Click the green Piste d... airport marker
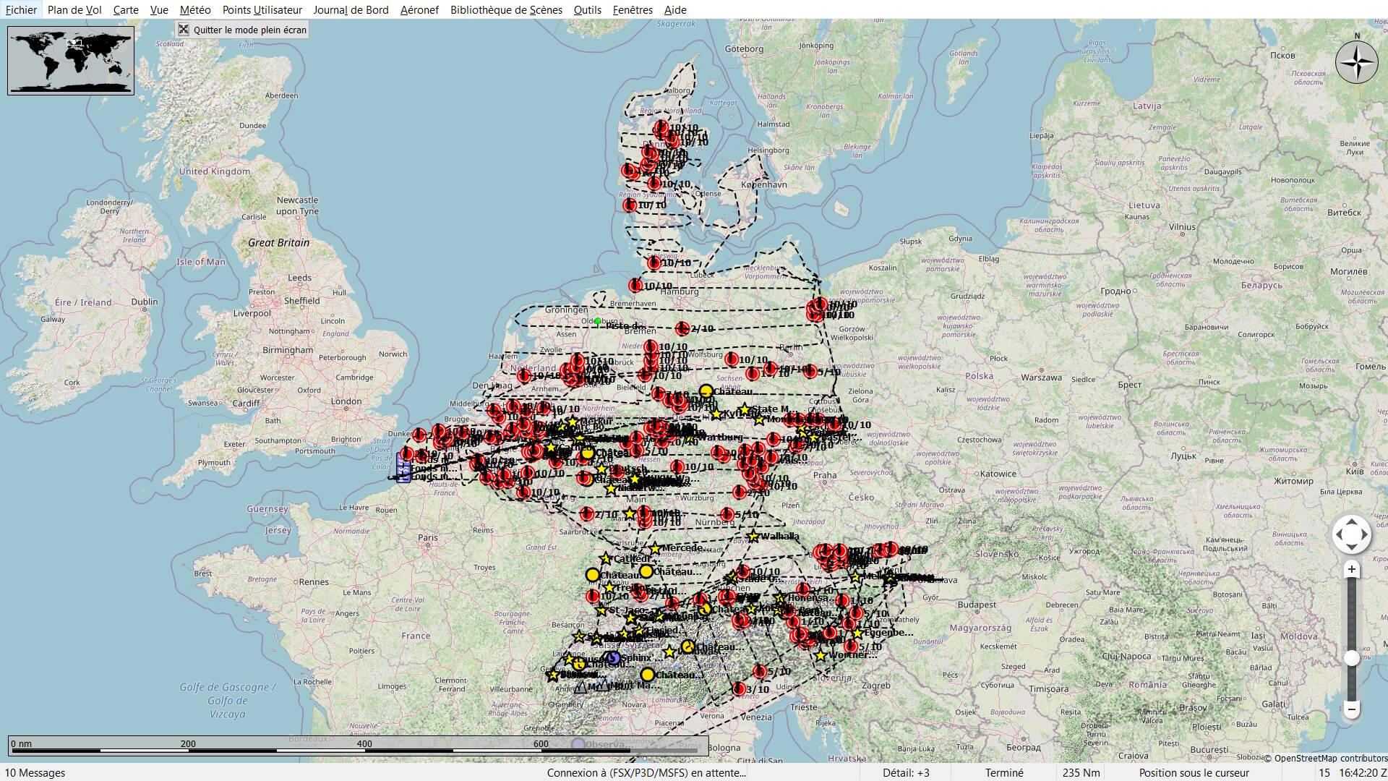The image size is (1388, 781). click(597, 321)
